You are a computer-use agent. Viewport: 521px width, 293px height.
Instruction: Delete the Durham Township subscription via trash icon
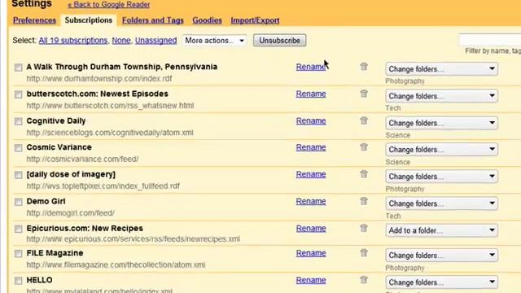pyautogui.click(x=364, y=67)
